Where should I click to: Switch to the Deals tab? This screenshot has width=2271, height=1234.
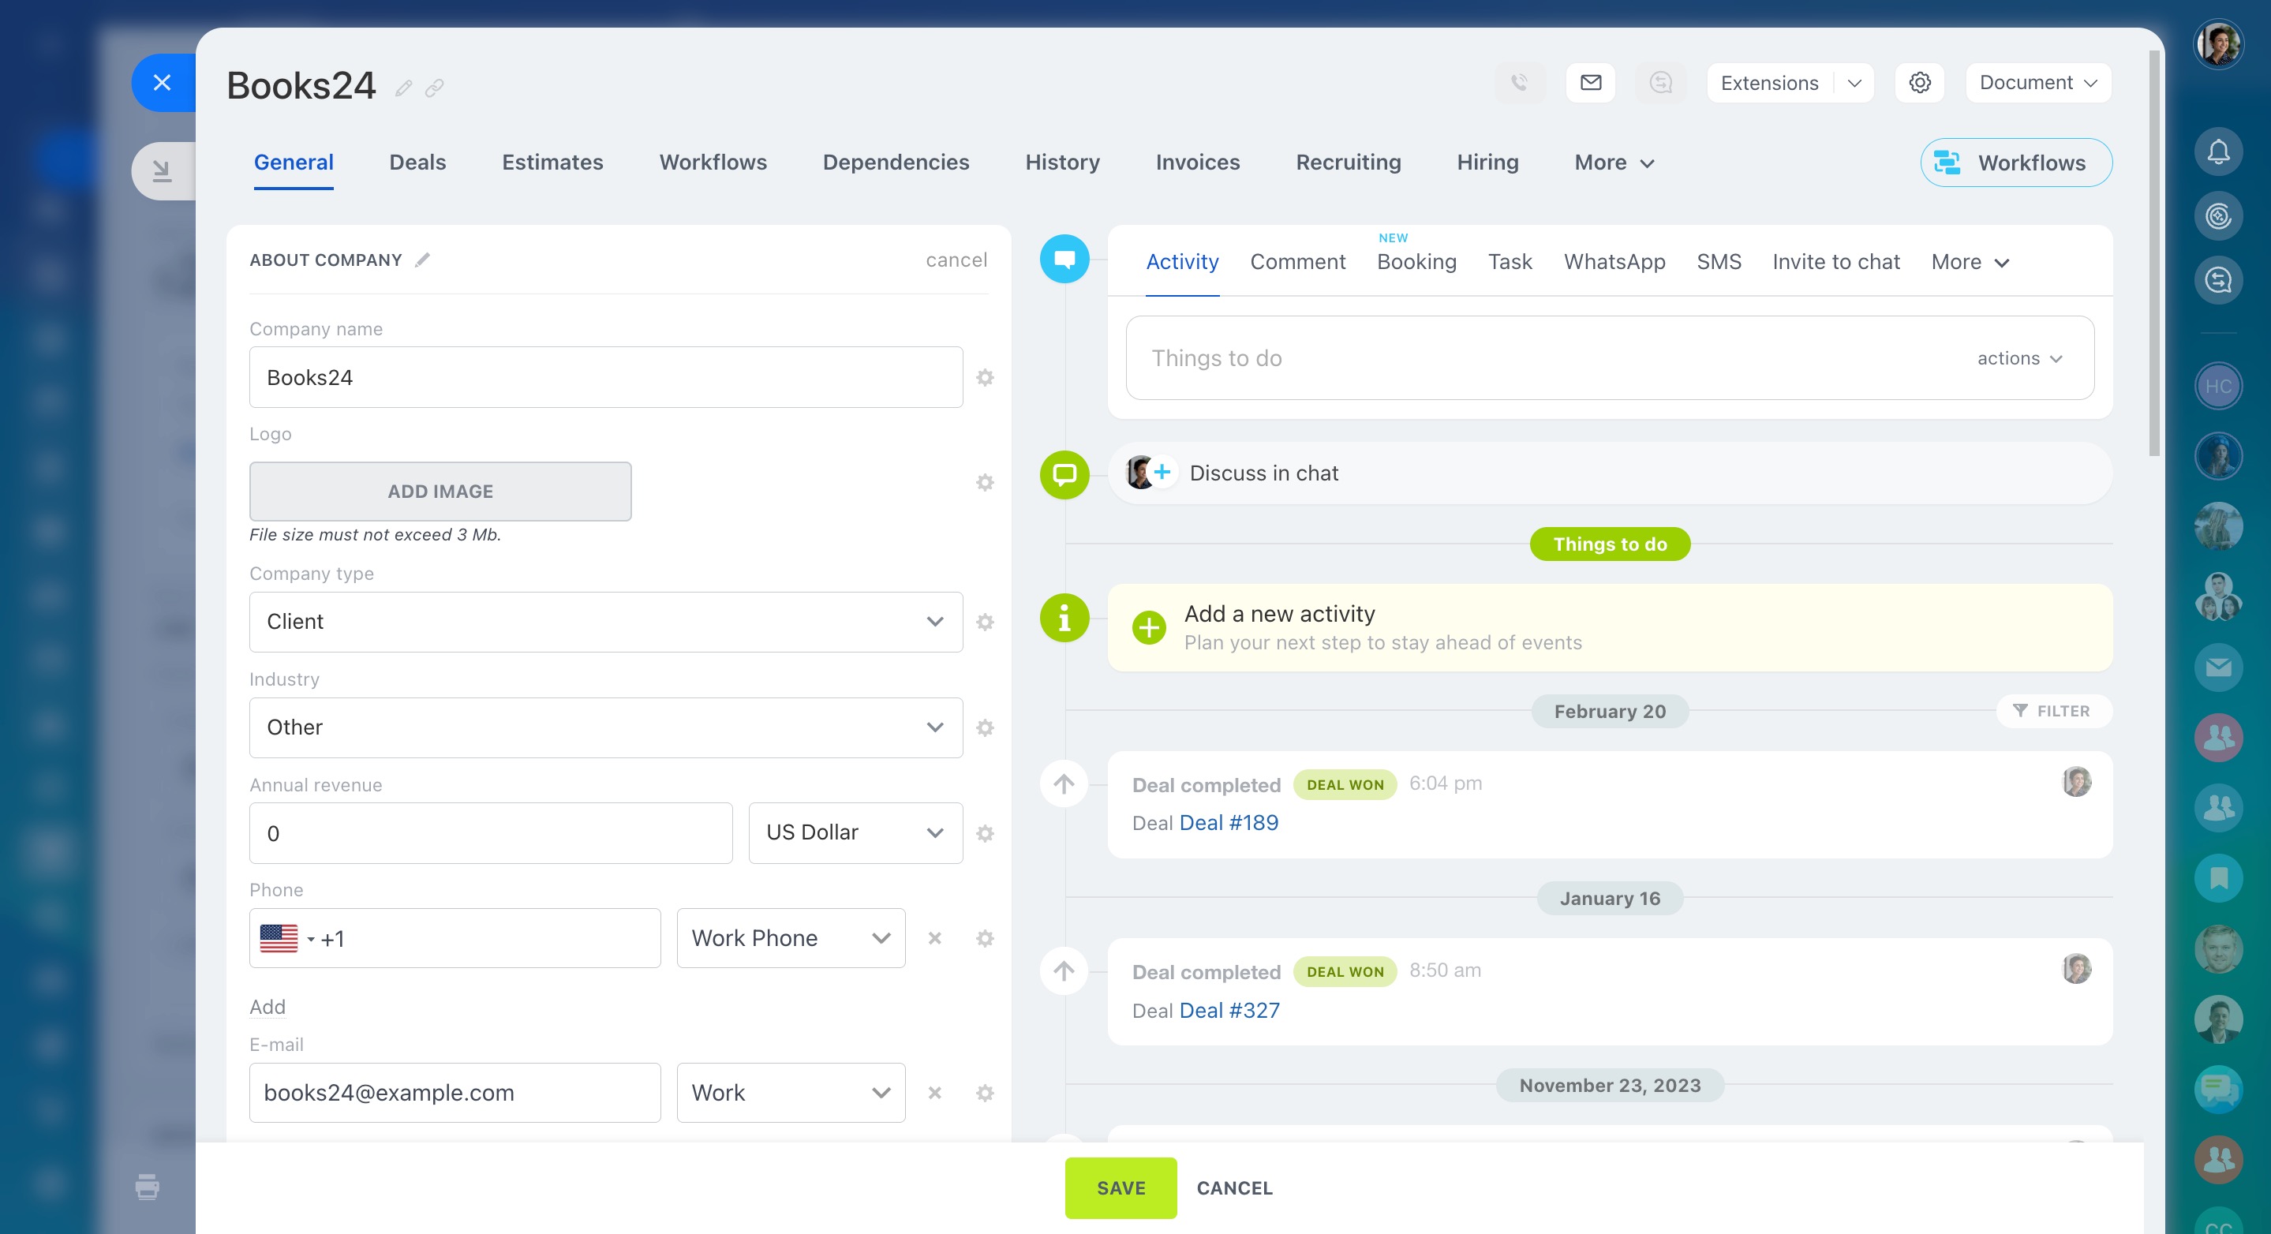(x=417, y=163)
